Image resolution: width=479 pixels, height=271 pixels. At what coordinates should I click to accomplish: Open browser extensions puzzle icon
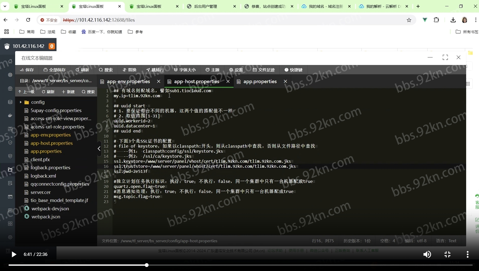[x=436, y=20]
